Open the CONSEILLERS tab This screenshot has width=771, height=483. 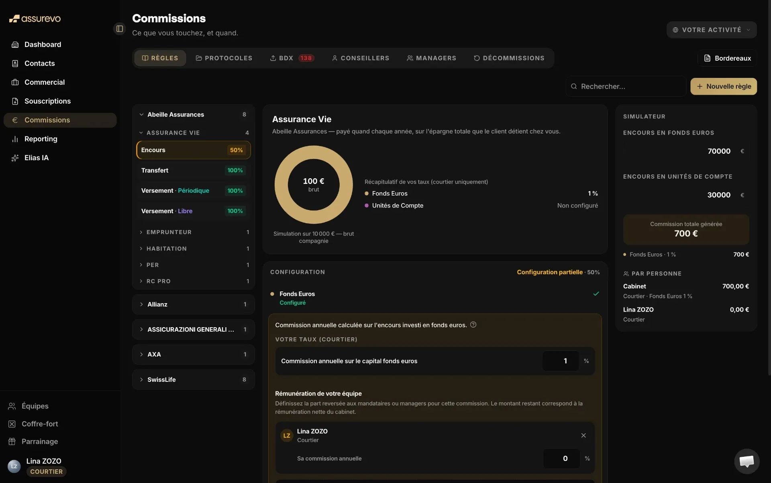click(361, 58)
